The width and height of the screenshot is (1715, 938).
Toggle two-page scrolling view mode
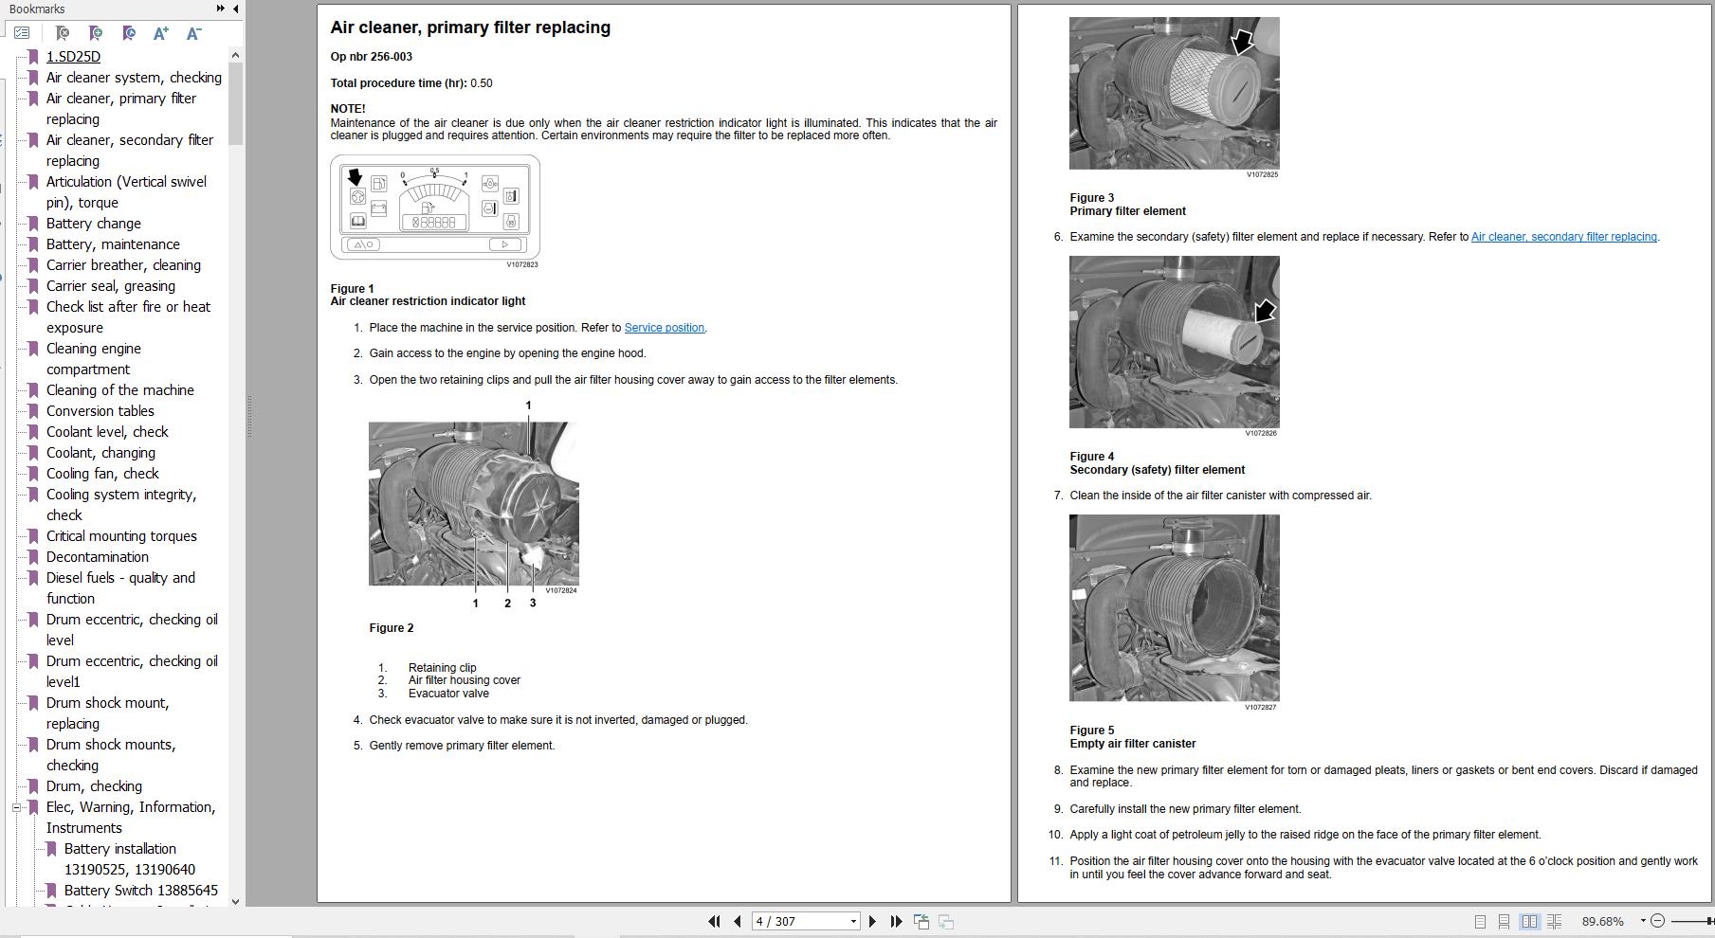pos(1555,920)
